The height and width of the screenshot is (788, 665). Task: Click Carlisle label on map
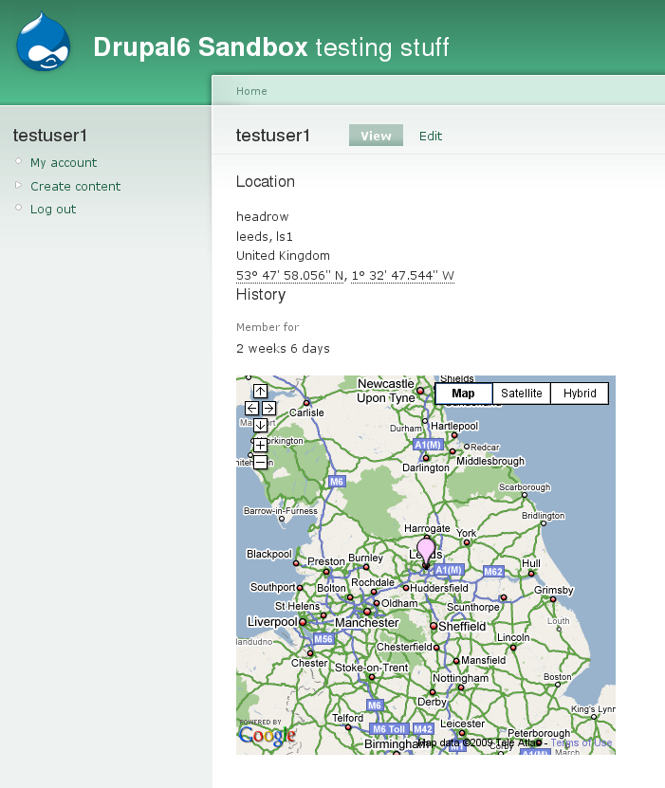pos(306,412)
